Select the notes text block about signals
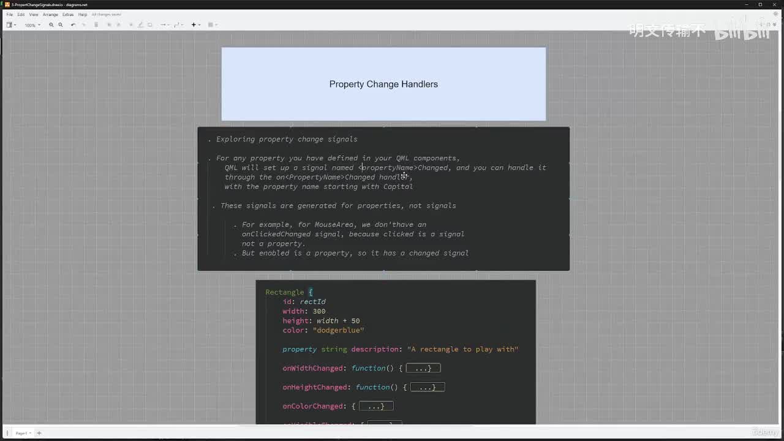The height and width of the screenshot is (441, 784). [x=383, y=198]
